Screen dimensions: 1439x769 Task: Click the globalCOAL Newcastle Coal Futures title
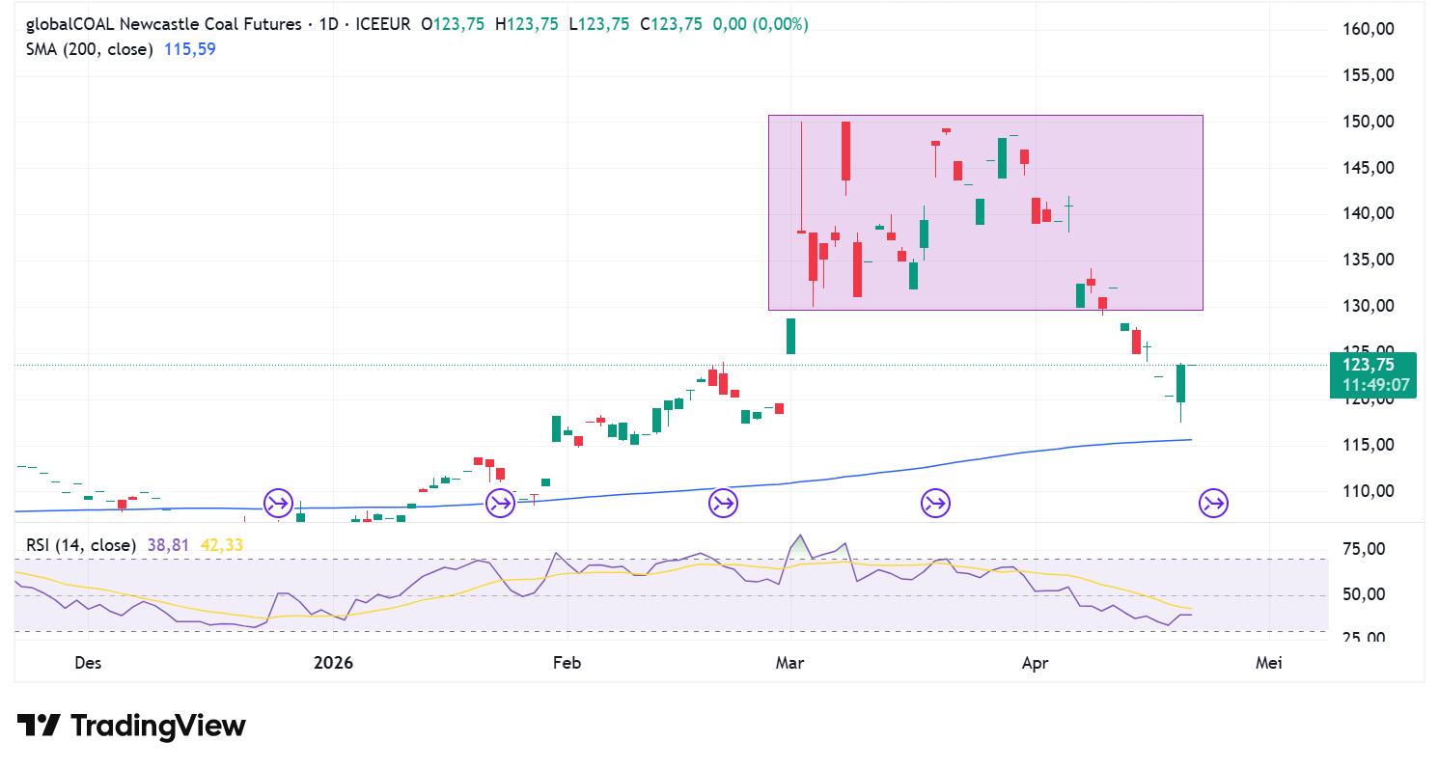click(x=163, y=25)
